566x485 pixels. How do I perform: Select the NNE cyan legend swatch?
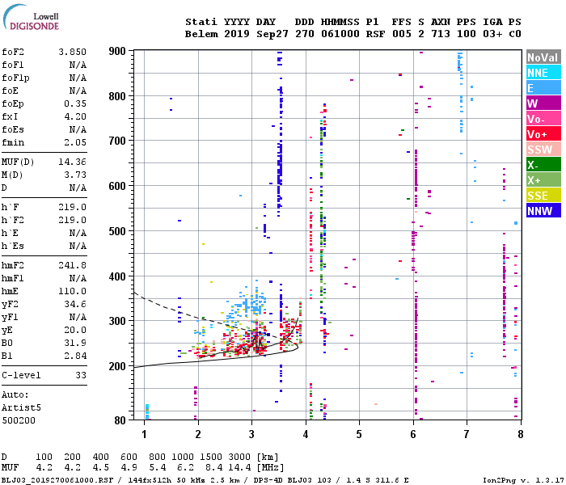543,73
